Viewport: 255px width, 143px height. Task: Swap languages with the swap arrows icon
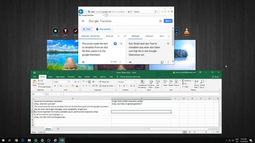click(x=125, y=36)
